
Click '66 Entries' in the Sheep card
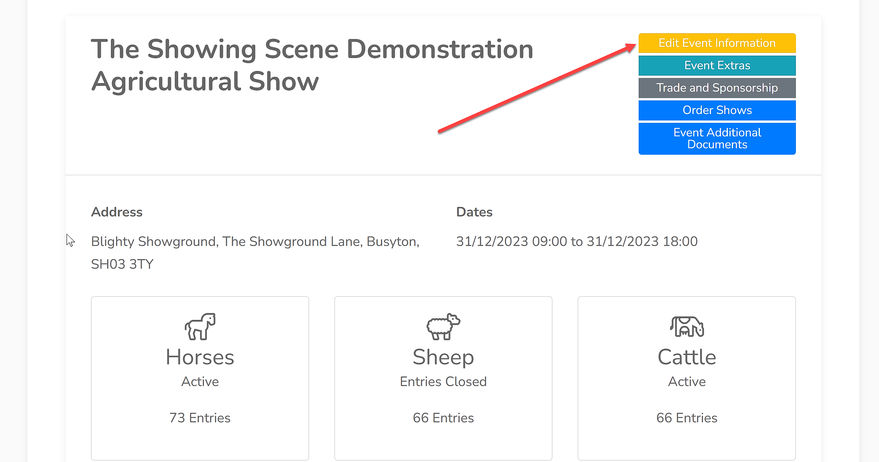(x=443, y=418)
